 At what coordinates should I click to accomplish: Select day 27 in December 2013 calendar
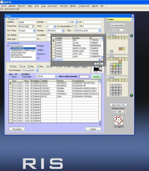click(x=123, y=49)
